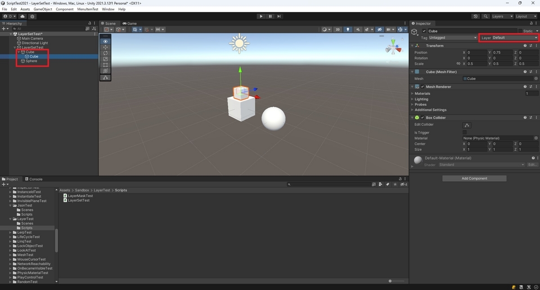Select the Rect Transform tool
The image size is (540, 290).
[105, 65]
